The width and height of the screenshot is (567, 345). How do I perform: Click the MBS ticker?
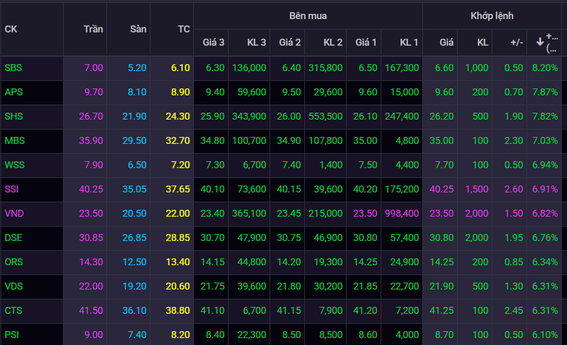point(14,140)
